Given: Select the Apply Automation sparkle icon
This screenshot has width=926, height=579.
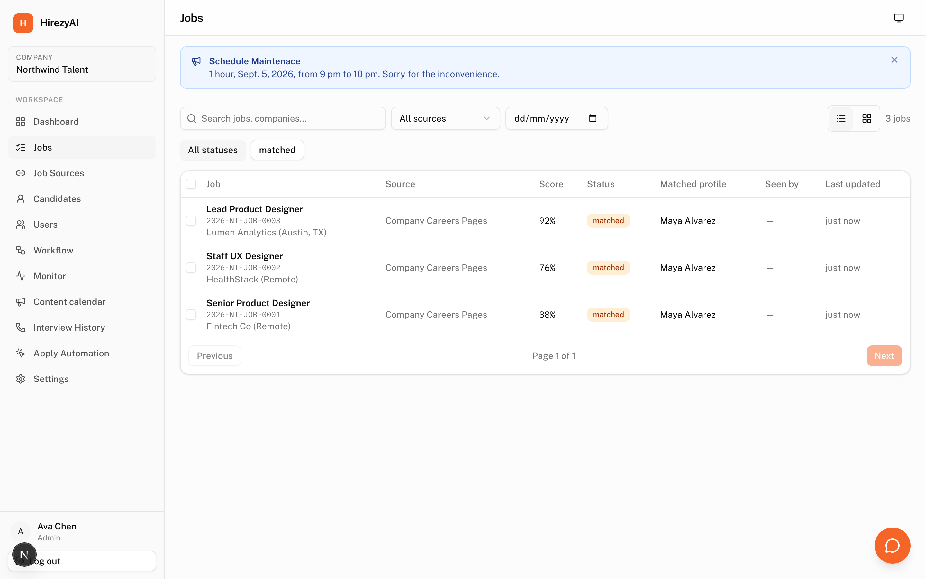Looking at the screenshot, I should pyautogui.click(x=21, y=353).
